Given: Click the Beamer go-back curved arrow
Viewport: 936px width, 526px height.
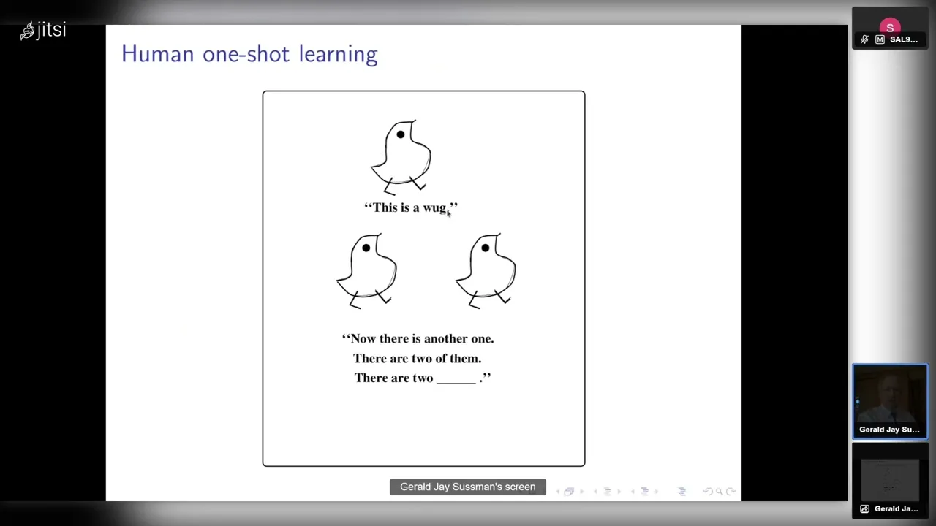Looking at the screenshot, I should pyautogui.click(x=708, y=492).
